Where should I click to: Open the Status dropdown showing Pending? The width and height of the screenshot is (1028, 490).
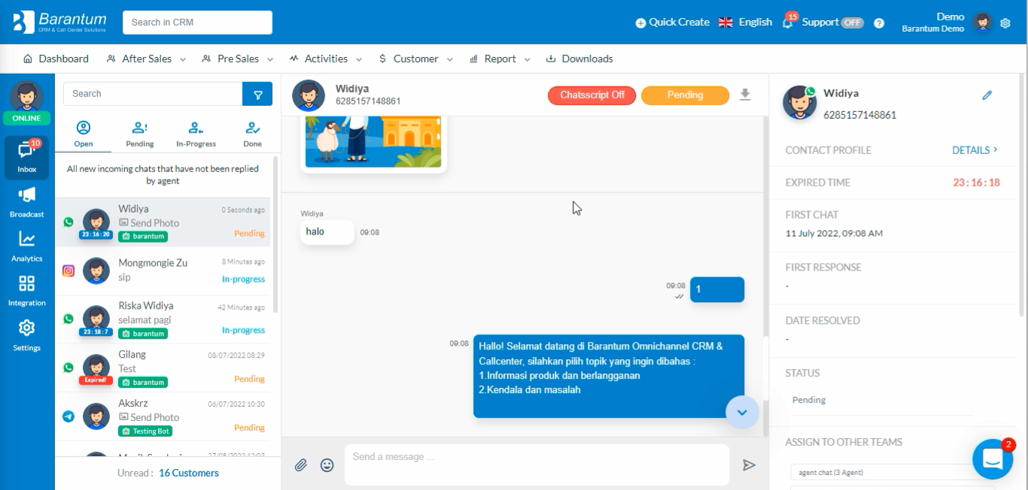point(882,401)
